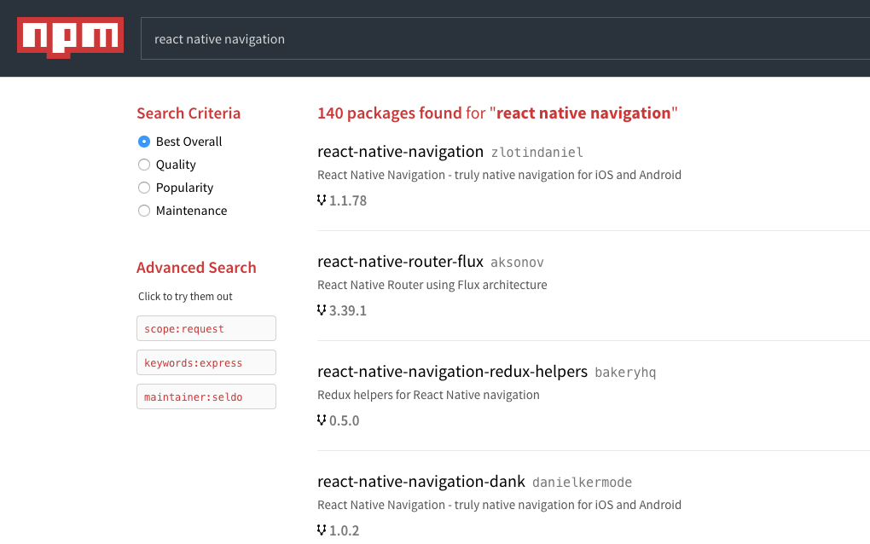The width and height of the screenshot is (870, 544).
Task: Open publisher danielkermode's profile
Action: pos(582,483)
